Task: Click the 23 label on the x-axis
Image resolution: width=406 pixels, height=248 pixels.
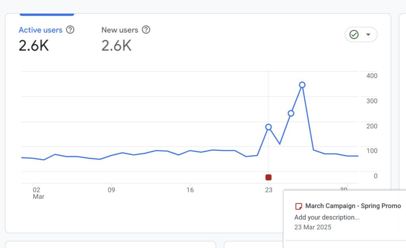Action: click(268, 190)
